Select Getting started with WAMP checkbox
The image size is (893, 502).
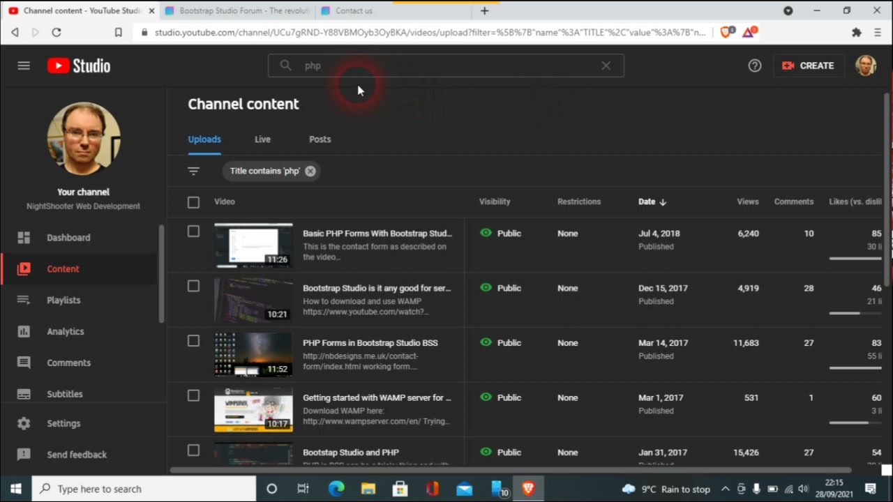(193, 395)
